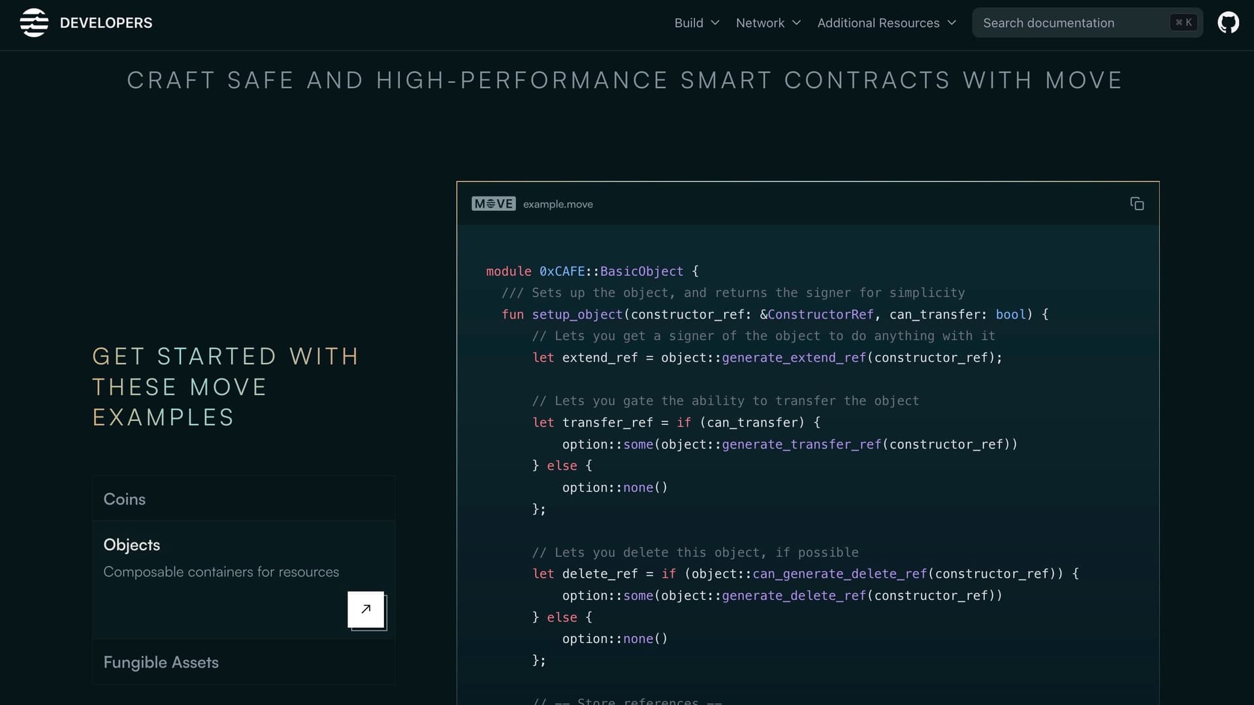Click the MOVE language badge
This screenshot has height=705, width=1254.
493,204
